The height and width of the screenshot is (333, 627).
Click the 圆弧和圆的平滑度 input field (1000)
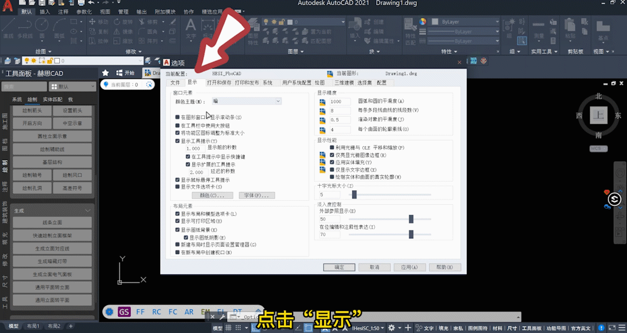point(339,102)
